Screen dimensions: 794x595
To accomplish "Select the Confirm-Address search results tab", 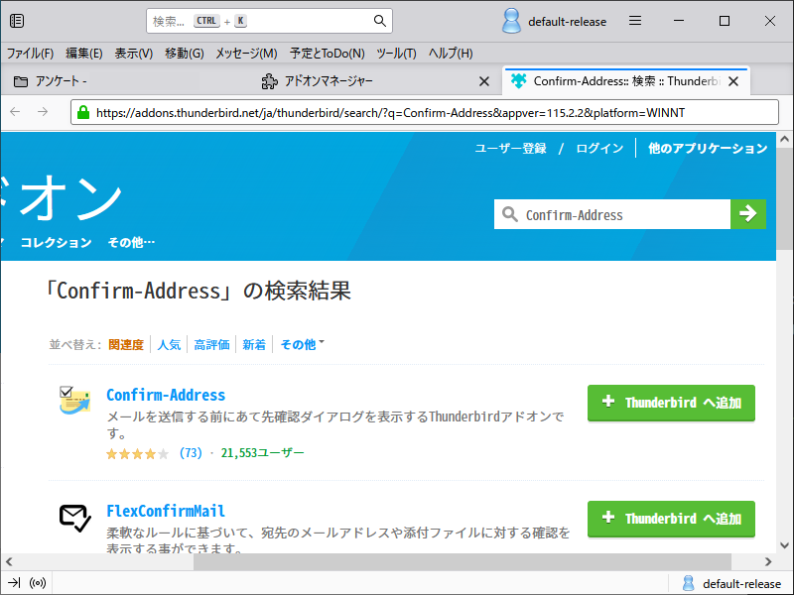I will click(x=626, y=81).
